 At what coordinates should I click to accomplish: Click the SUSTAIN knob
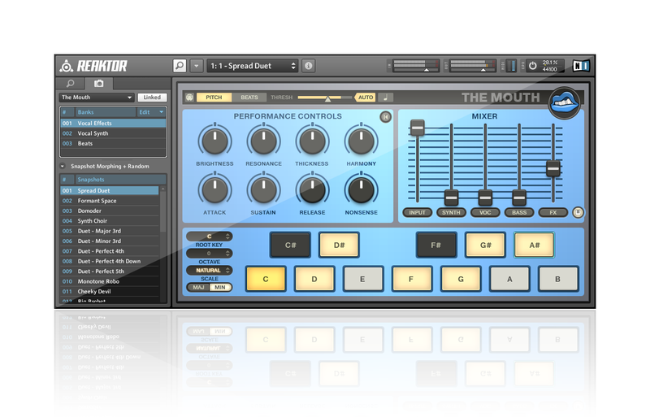click(263, 189)
